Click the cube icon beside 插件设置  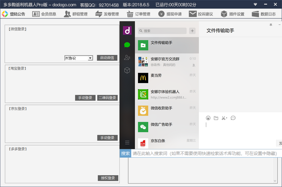pyautogui.click(x=224, y=14)
